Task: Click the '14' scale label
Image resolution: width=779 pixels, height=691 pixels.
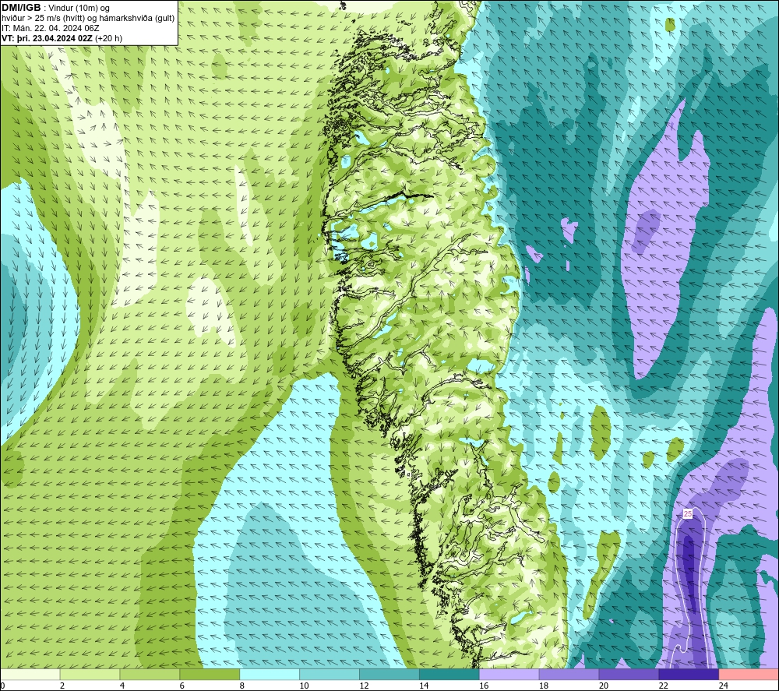Action: (x=424, y=686)
